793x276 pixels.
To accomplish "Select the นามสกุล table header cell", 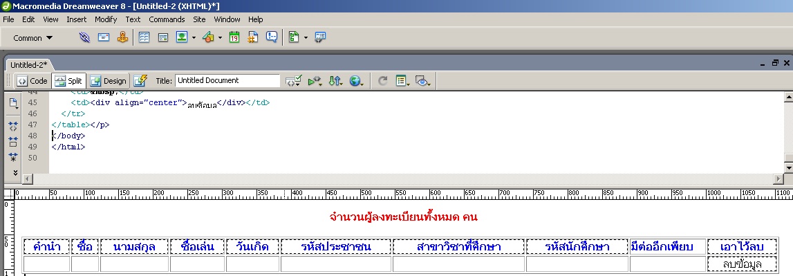I will point(134,247).
